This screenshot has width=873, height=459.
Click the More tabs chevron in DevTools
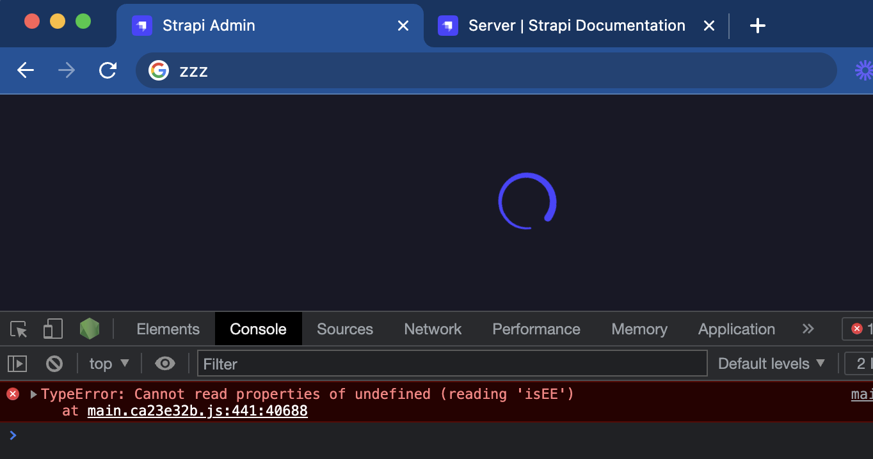click(808, 329)
